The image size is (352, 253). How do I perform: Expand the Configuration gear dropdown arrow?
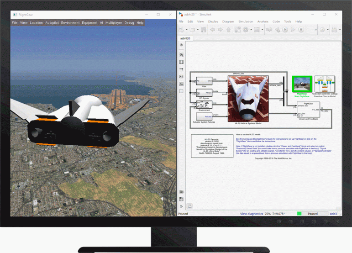[x=251, y=30]
